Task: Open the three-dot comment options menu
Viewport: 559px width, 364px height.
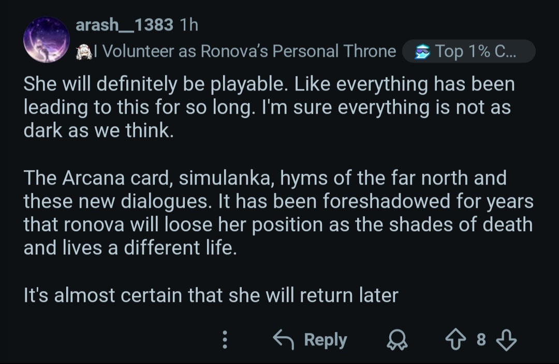Action: (225, 339)
